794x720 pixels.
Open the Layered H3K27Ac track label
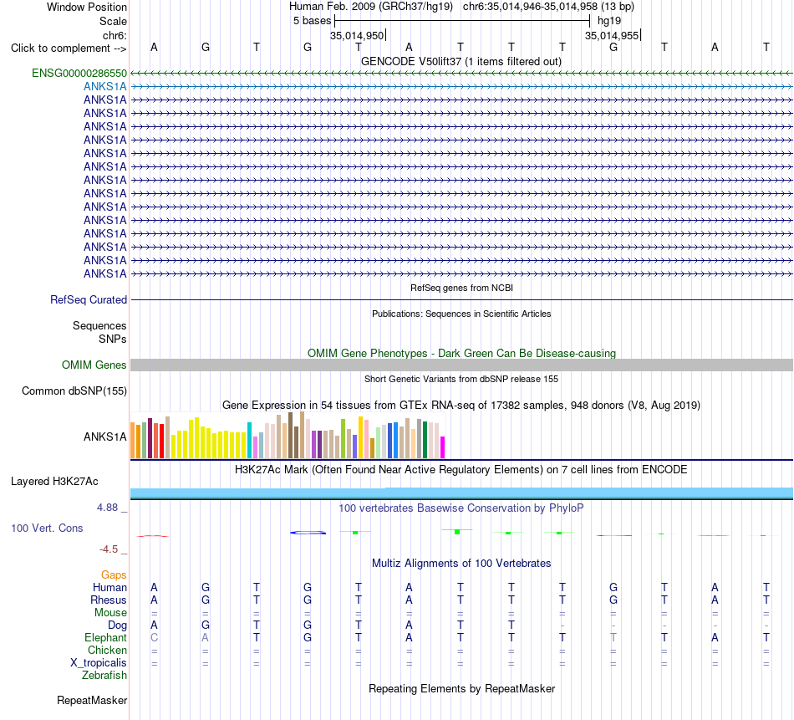pos(54,482)
